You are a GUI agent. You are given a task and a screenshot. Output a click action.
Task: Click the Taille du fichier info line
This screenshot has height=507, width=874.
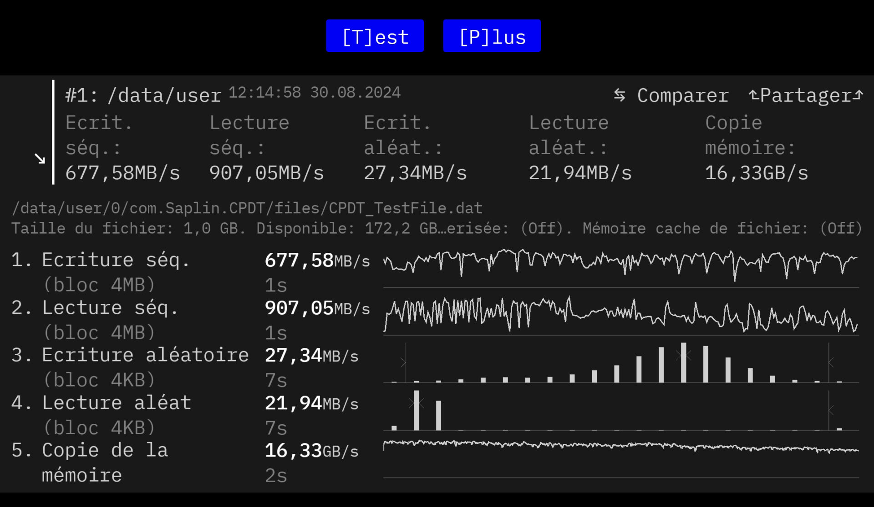pyautogui.click(x=436, y=228)
